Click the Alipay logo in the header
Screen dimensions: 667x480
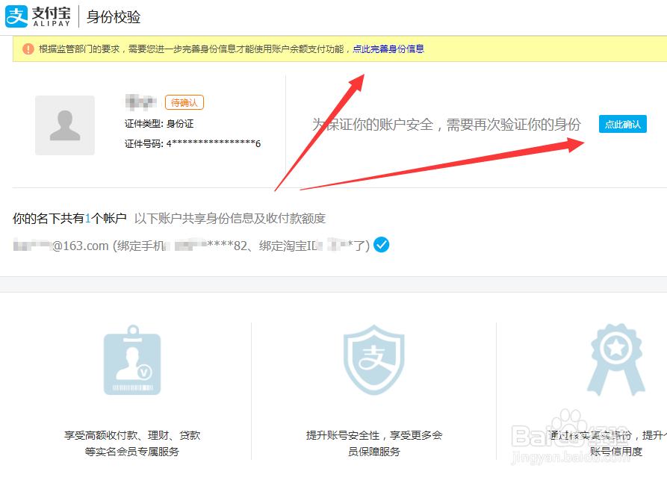(x=38, y=16)
